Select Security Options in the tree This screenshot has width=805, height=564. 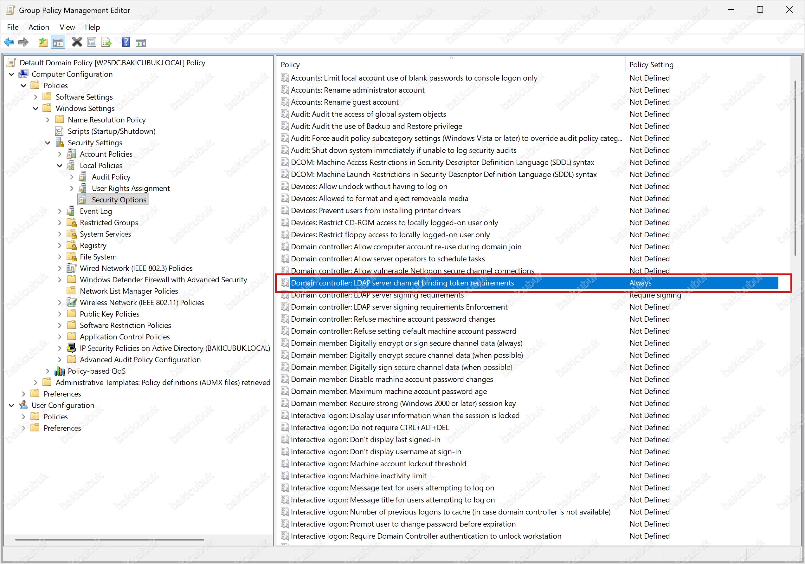tap(119, 199)
